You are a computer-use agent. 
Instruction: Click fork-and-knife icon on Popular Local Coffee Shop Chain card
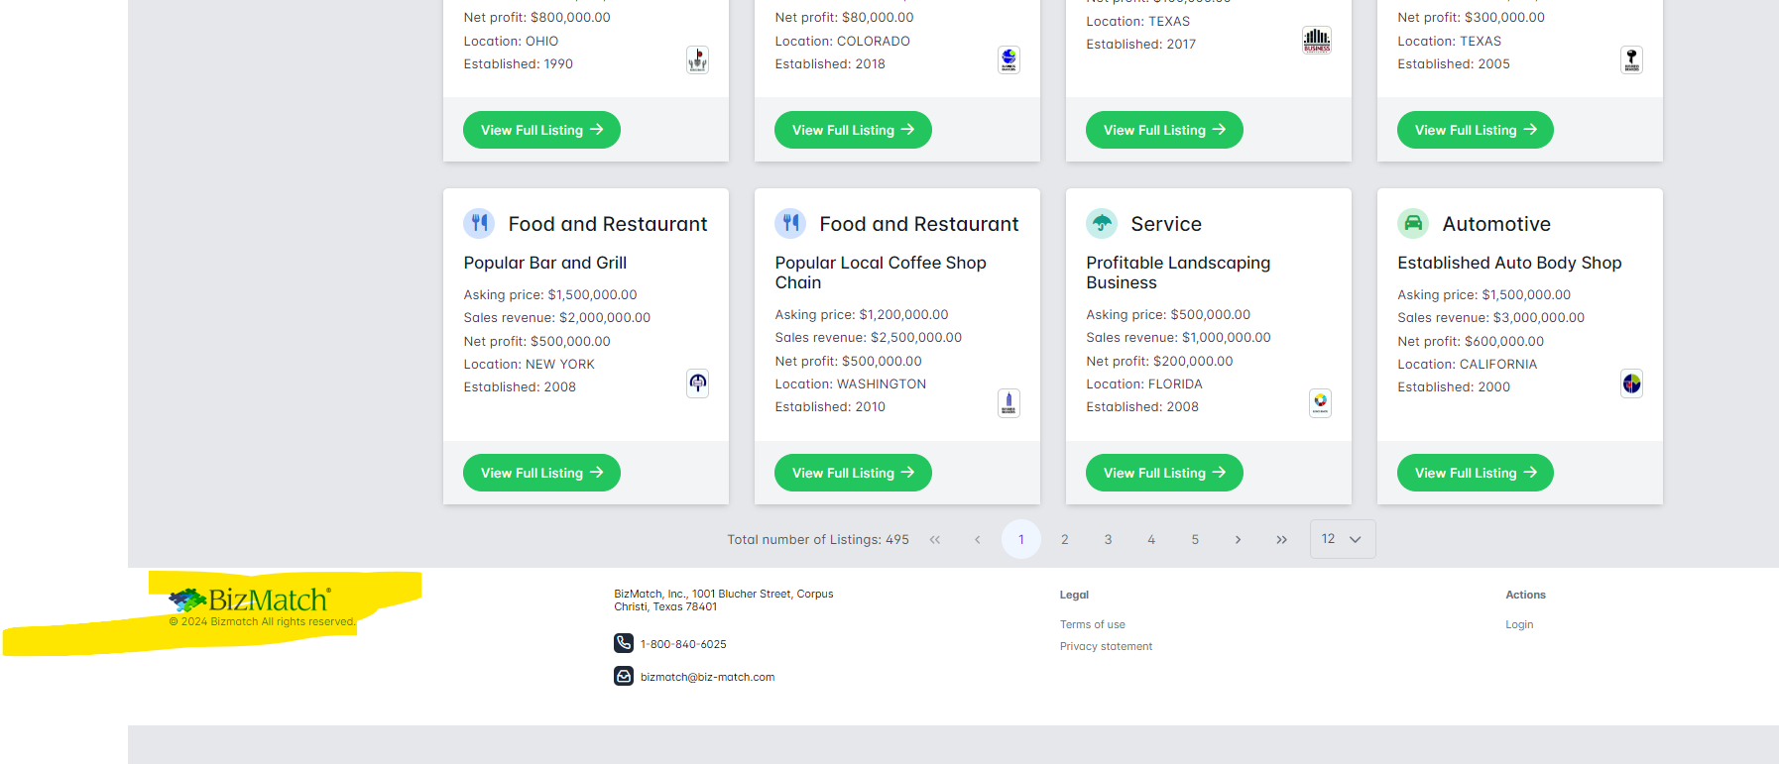point(790,223)
